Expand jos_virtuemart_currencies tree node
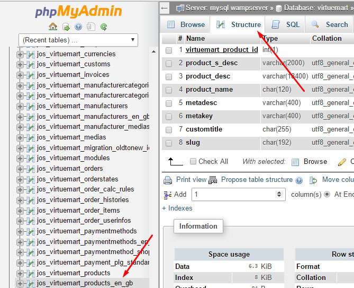 tap(20, 54)
